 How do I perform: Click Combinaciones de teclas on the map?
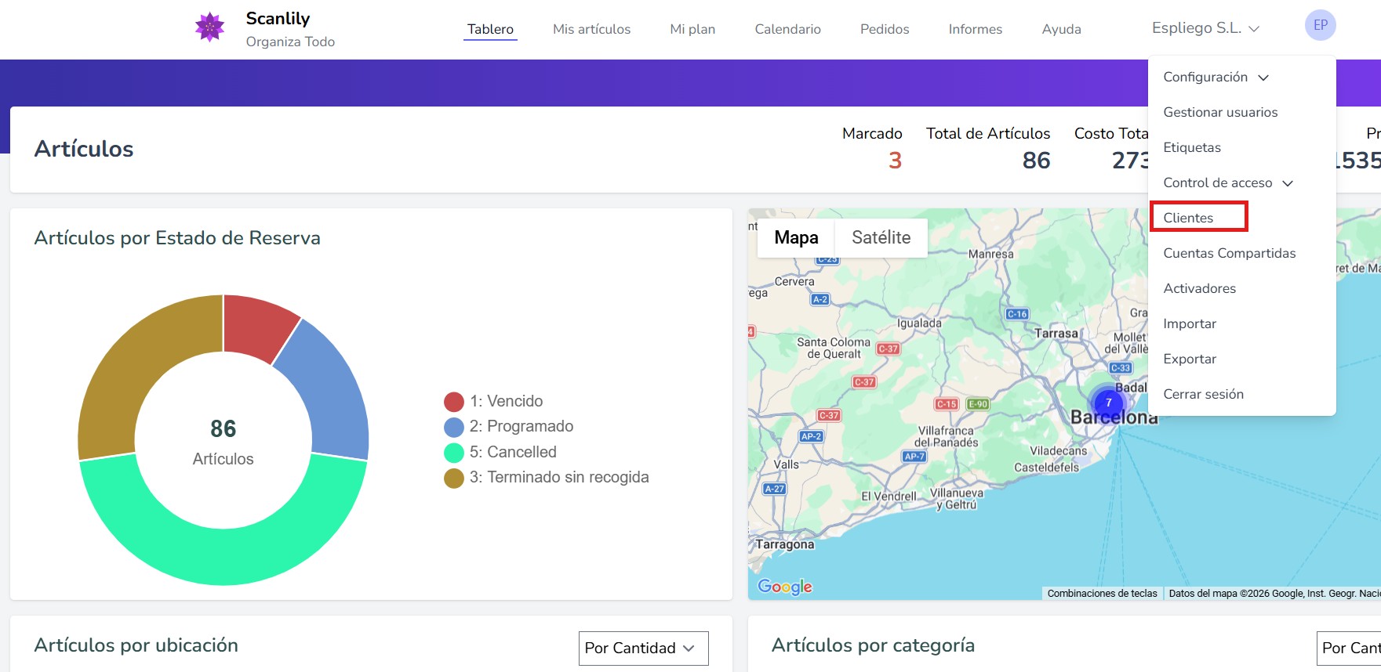click(x=1102, y=594)
